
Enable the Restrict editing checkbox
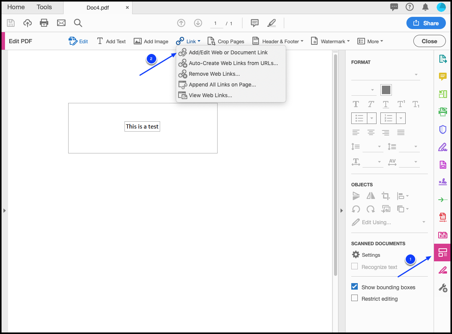click(x=355, y=298)
